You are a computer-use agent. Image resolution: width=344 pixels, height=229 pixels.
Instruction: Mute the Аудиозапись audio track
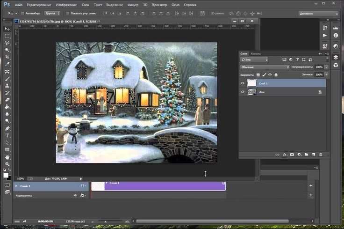(75, 195)
